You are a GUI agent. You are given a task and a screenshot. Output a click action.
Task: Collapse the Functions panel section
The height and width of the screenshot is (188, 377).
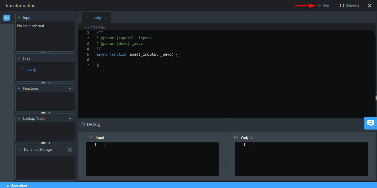click(x=19, y=89)
